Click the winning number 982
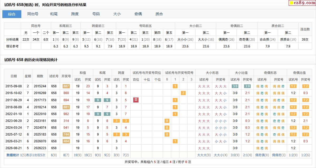Screen dimensions: 316x168 [66, 114]
